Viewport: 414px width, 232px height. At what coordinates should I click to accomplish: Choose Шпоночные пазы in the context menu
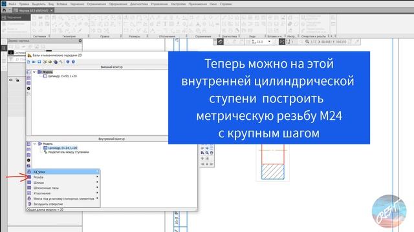[x=63, y=188]
